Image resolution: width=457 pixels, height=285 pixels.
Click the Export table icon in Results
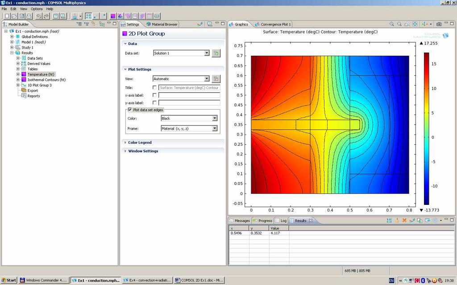(x=427, y=220)
